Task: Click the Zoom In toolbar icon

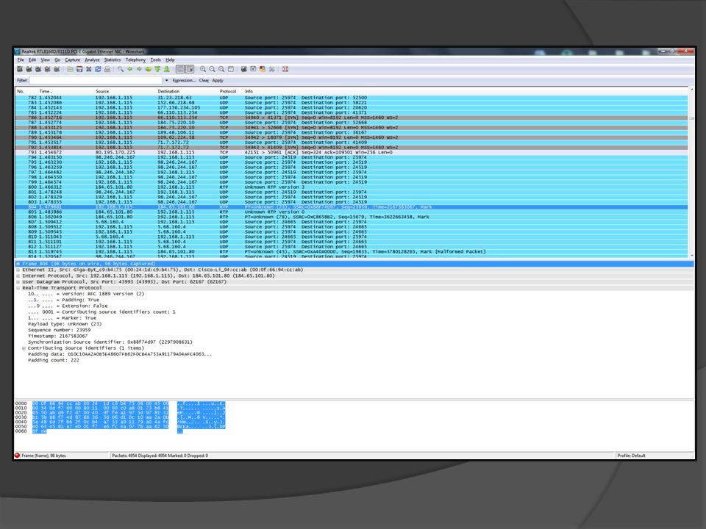Action: [203, 69]
